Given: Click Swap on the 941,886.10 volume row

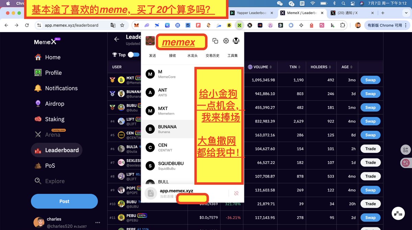Looking at the screenshot, I should (370, 94).
